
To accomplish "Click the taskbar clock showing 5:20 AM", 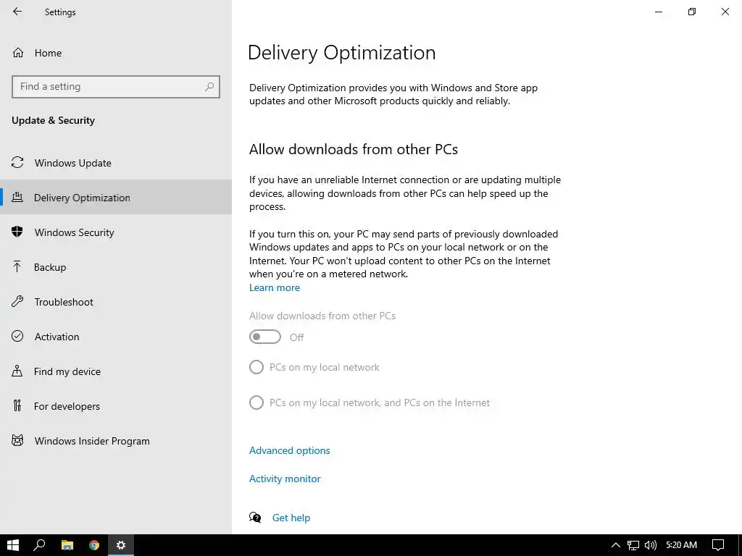I will click(681, 545).
